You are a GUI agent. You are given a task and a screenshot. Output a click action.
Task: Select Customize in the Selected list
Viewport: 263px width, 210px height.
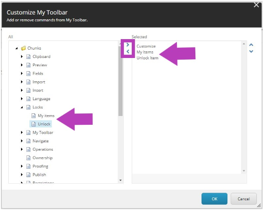146,46
